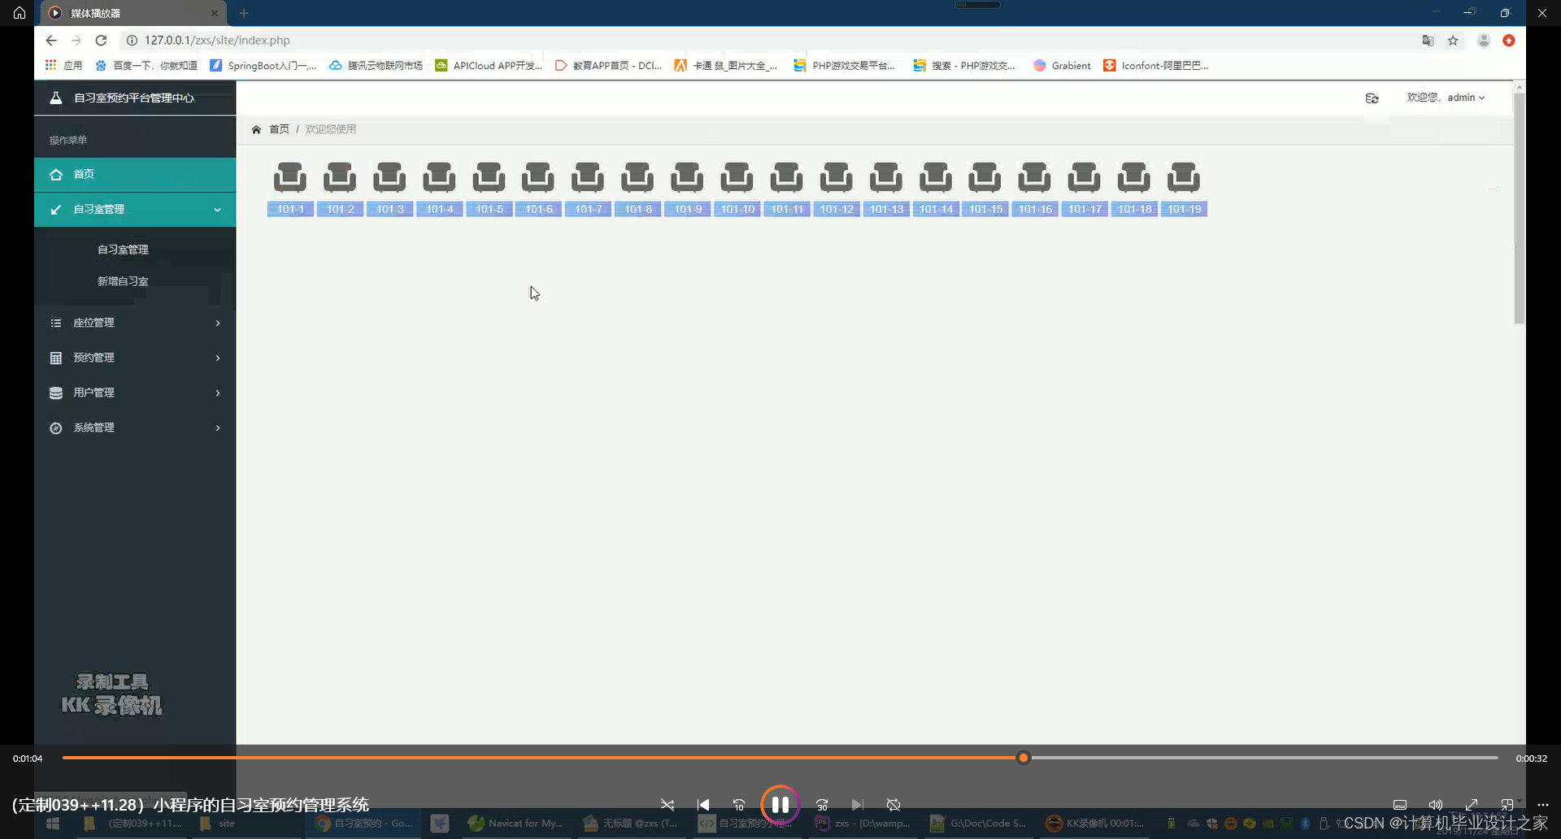
Task: Click the 自习室预约平台管理中心 header title
Action: pos(134,98)
